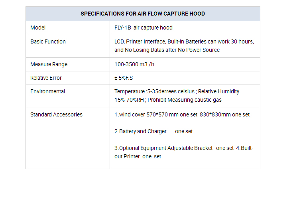The width and height of the screenshot is (299, 197).
Task: Click '3.Optional Equipment Adjustable Bracket' text
Action: click(163, 148)
